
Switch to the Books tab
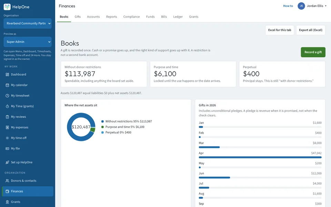point(64,17)
